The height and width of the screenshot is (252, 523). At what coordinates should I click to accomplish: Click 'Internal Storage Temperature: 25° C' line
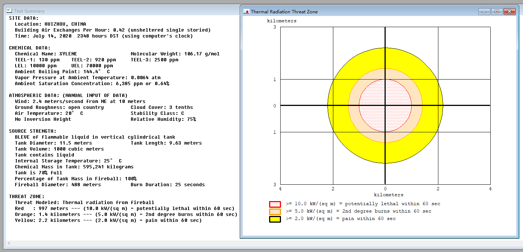click(x=68, y=161)
